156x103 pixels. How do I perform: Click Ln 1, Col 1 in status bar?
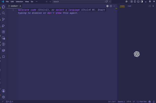click(112, 102)
